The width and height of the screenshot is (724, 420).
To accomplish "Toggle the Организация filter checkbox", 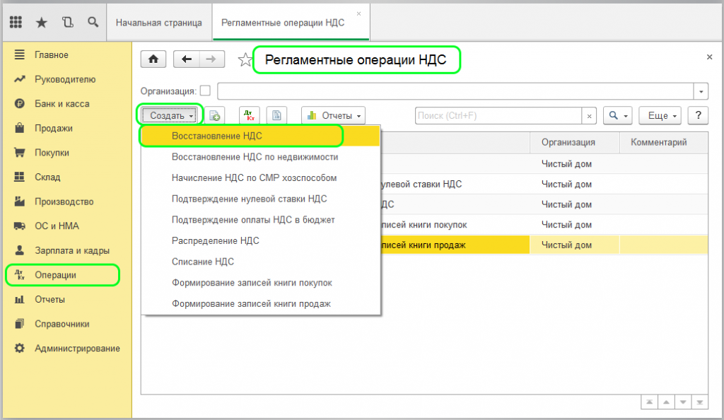I will point(206,91).
